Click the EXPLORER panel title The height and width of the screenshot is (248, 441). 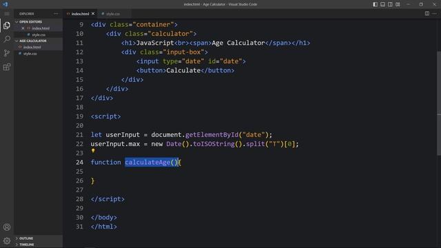pos(27,14)
